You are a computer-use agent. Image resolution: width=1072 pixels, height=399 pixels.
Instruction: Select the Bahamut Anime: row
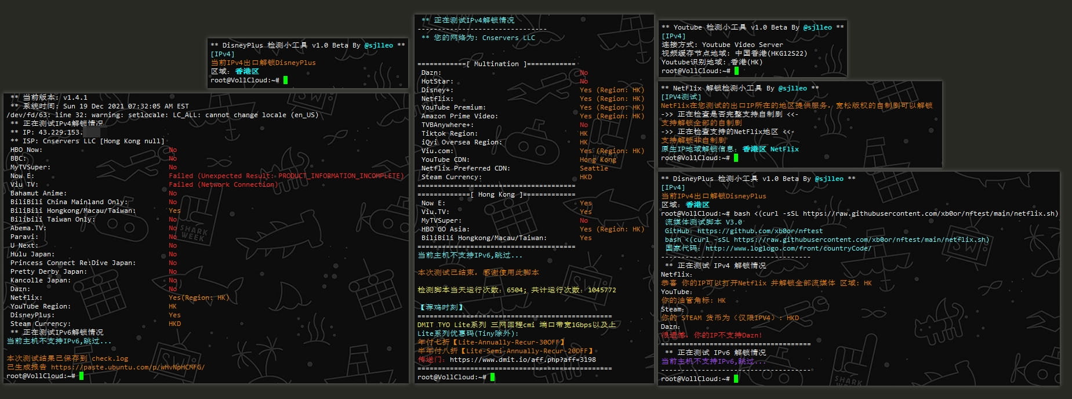tap(93, 193)
